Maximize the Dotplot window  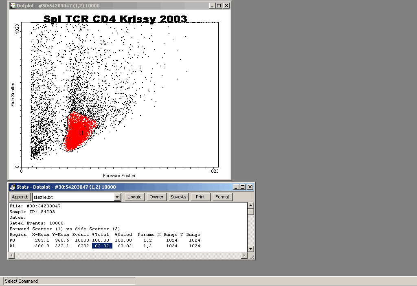coord(219,6)
